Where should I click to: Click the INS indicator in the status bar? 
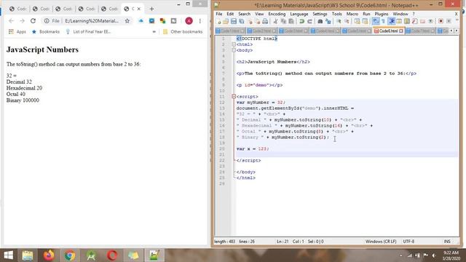pyautogui.click(x=447, y=242)
